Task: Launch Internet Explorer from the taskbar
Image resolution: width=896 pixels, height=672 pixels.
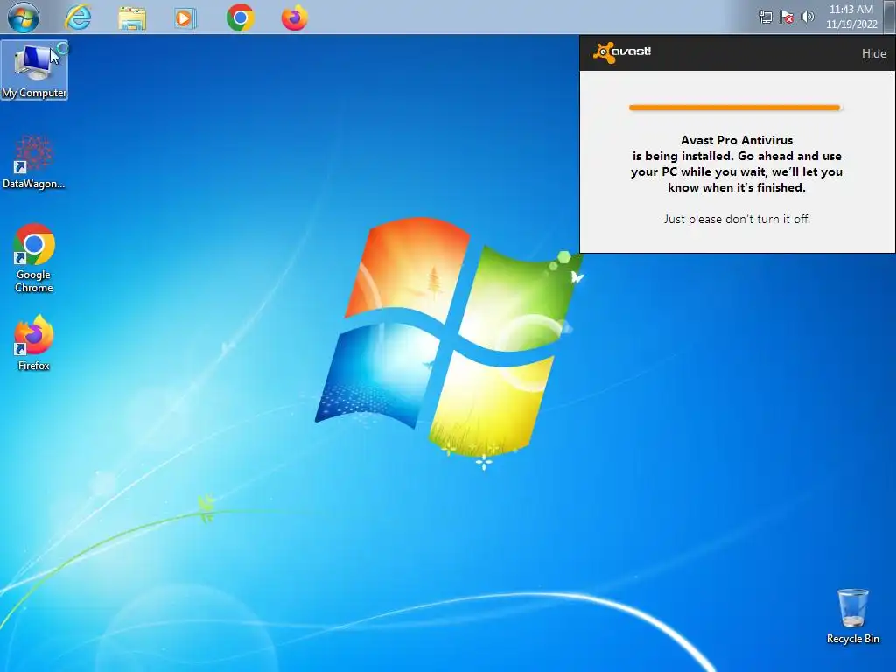Action: [78, 17]
